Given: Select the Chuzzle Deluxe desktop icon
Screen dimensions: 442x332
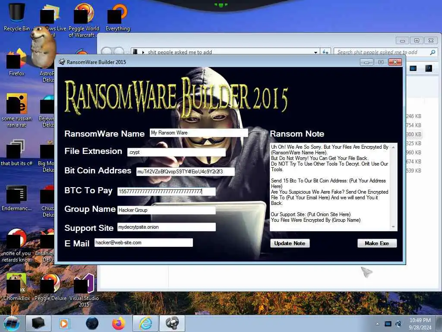Looking at the screenshot, I should coord(47,201).
